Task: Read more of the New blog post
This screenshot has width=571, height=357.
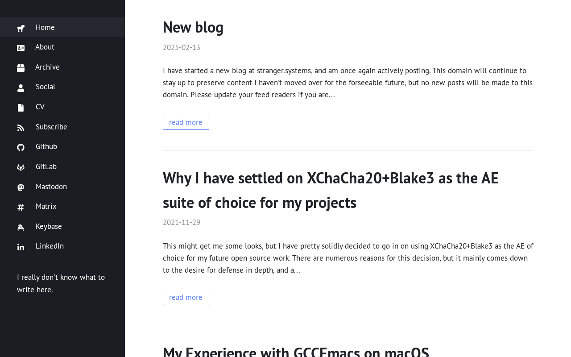Action: 186,122
